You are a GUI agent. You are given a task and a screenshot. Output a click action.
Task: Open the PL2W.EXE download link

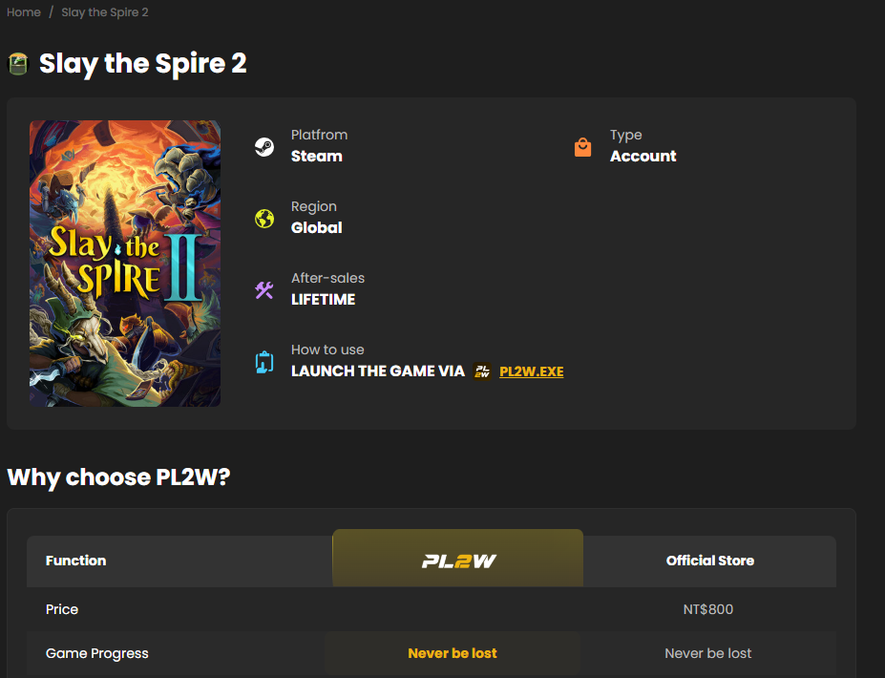click(532, 371)
